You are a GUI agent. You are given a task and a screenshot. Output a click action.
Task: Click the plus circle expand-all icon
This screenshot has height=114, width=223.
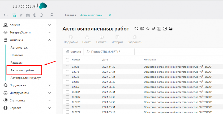(35, 15)
